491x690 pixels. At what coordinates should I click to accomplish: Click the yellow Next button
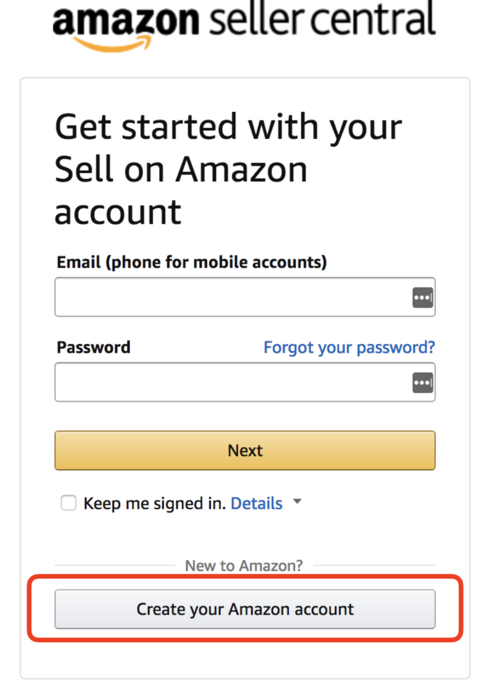point(245,450)
